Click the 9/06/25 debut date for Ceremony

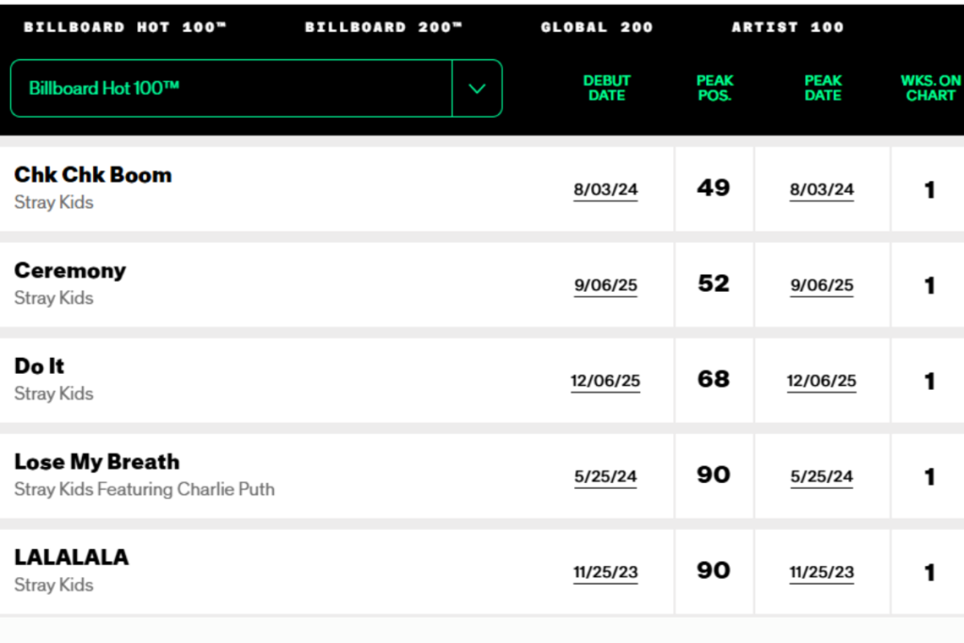click(x=606, y=284)
